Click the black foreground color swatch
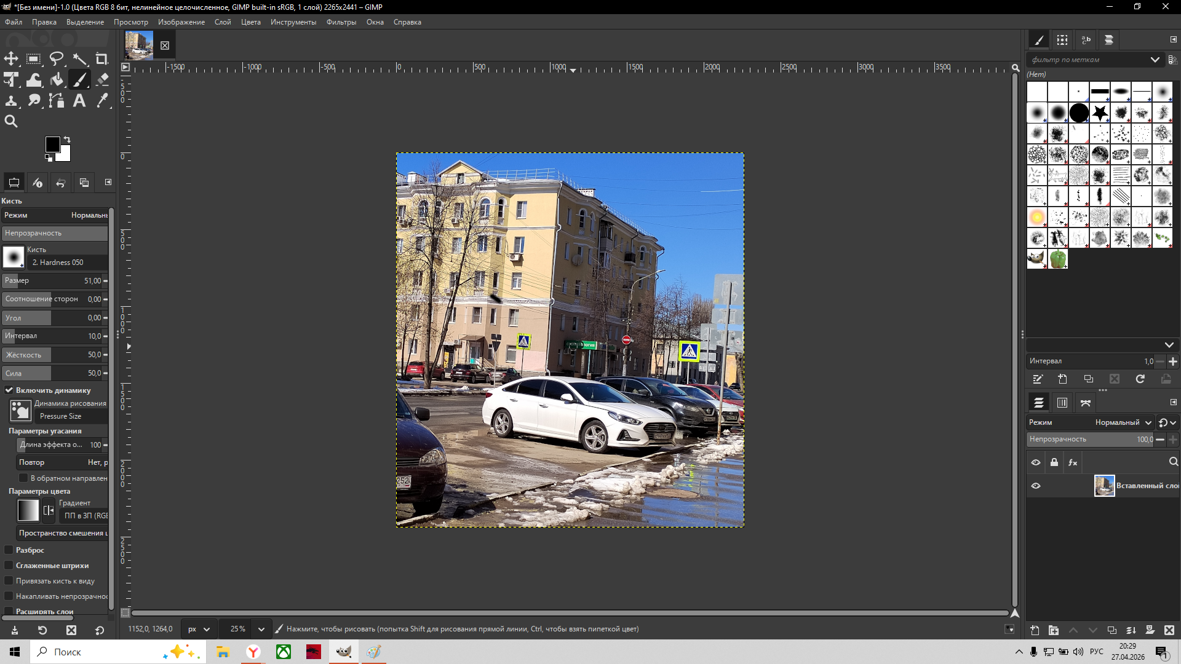1181x664 pixels. click(x=52, y=144)
